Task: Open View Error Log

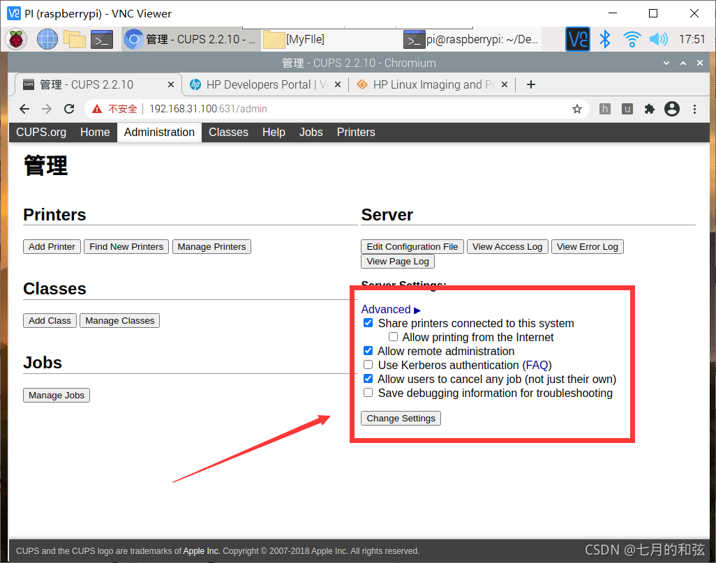Action: 587,246
